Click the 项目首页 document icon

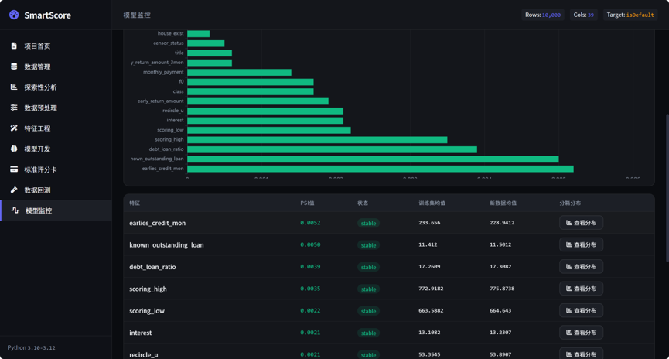pos(14,46)
